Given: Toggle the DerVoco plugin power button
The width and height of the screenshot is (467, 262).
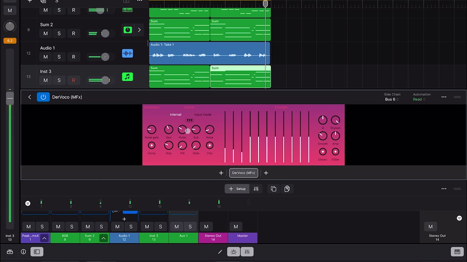Looking at the screenshot, I should (x=43, y=97).
